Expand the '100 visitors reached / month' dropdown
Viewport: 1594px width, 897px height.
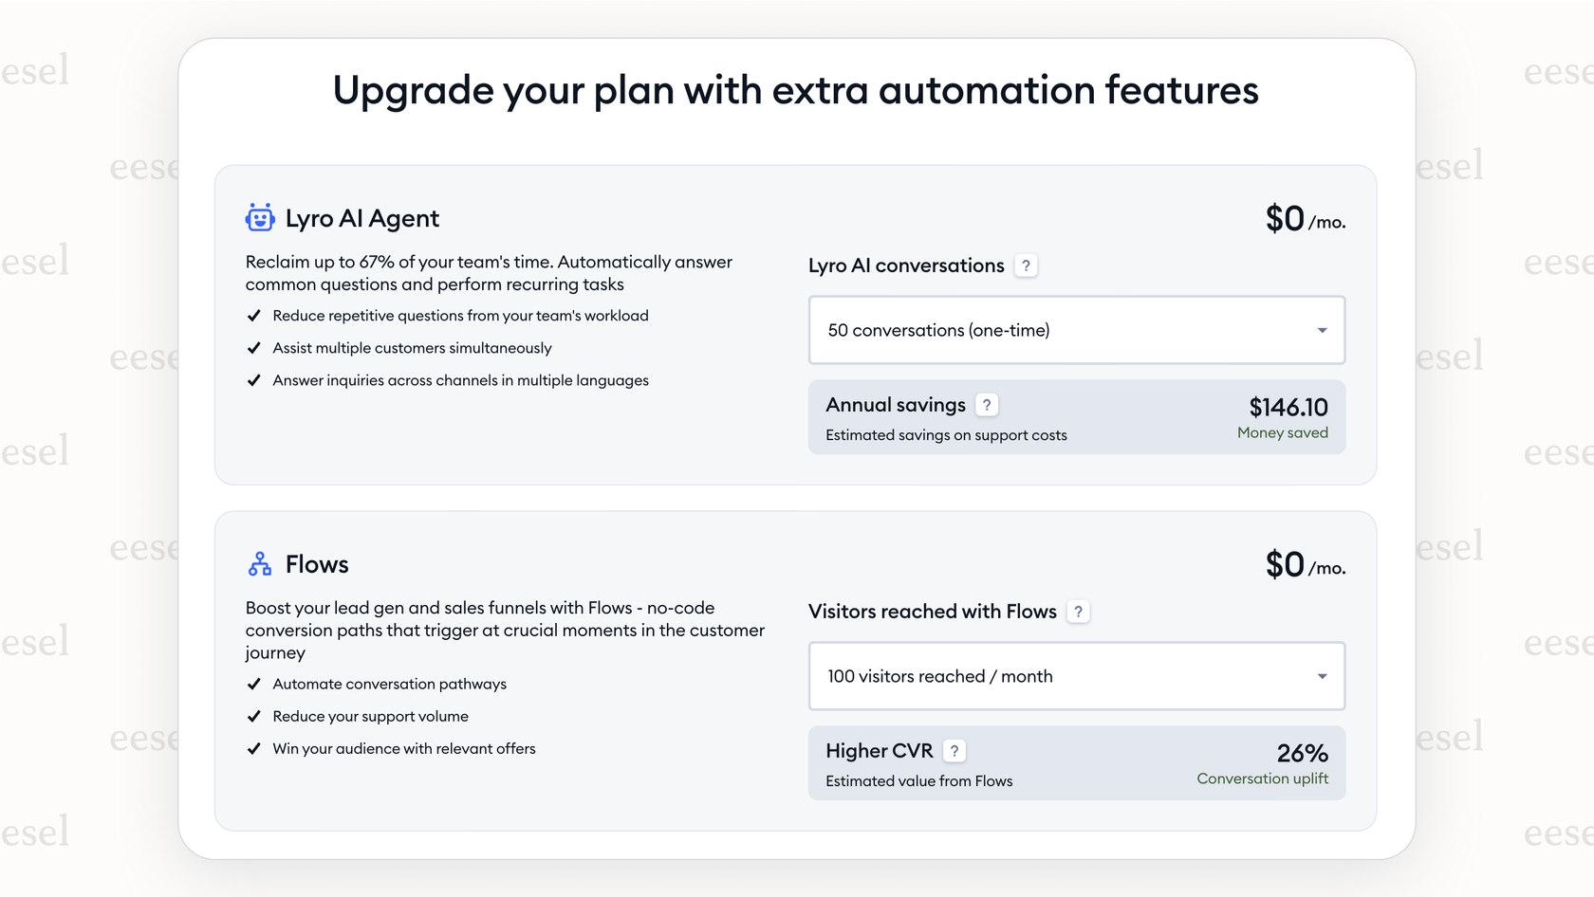(x=1077, y=676)
